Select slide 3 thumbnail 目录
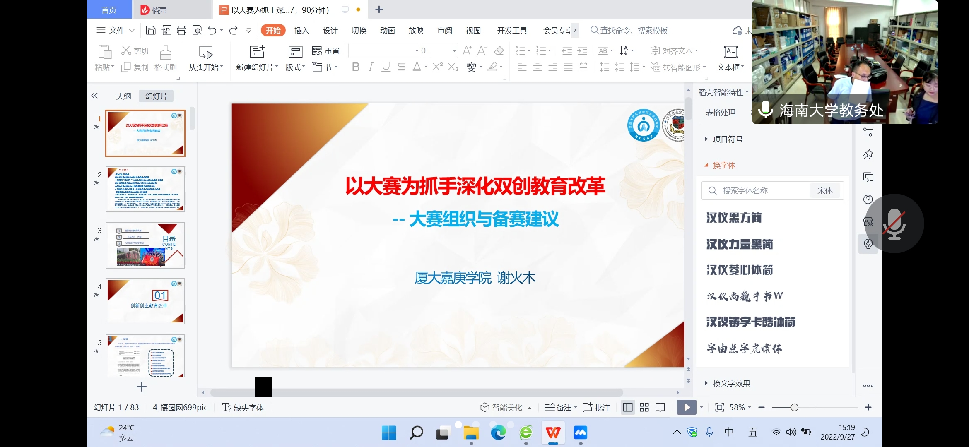969x447 pixels. [x=145, y=245]
